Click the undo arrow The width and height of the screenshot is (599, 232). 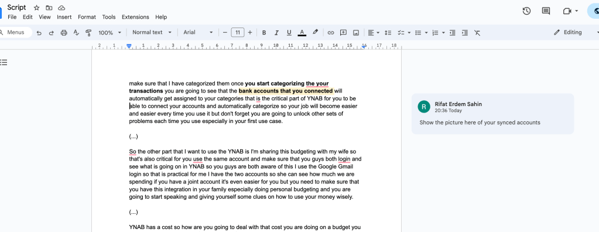(39, 33)
